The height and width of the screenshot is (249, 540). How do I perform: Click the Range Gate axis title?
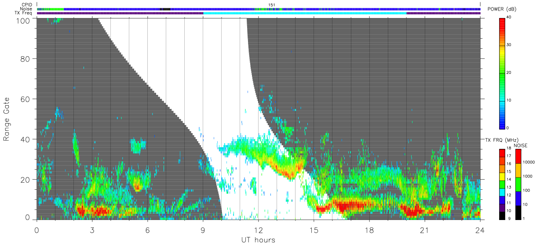pyautogui.click(x=7, y=119)
